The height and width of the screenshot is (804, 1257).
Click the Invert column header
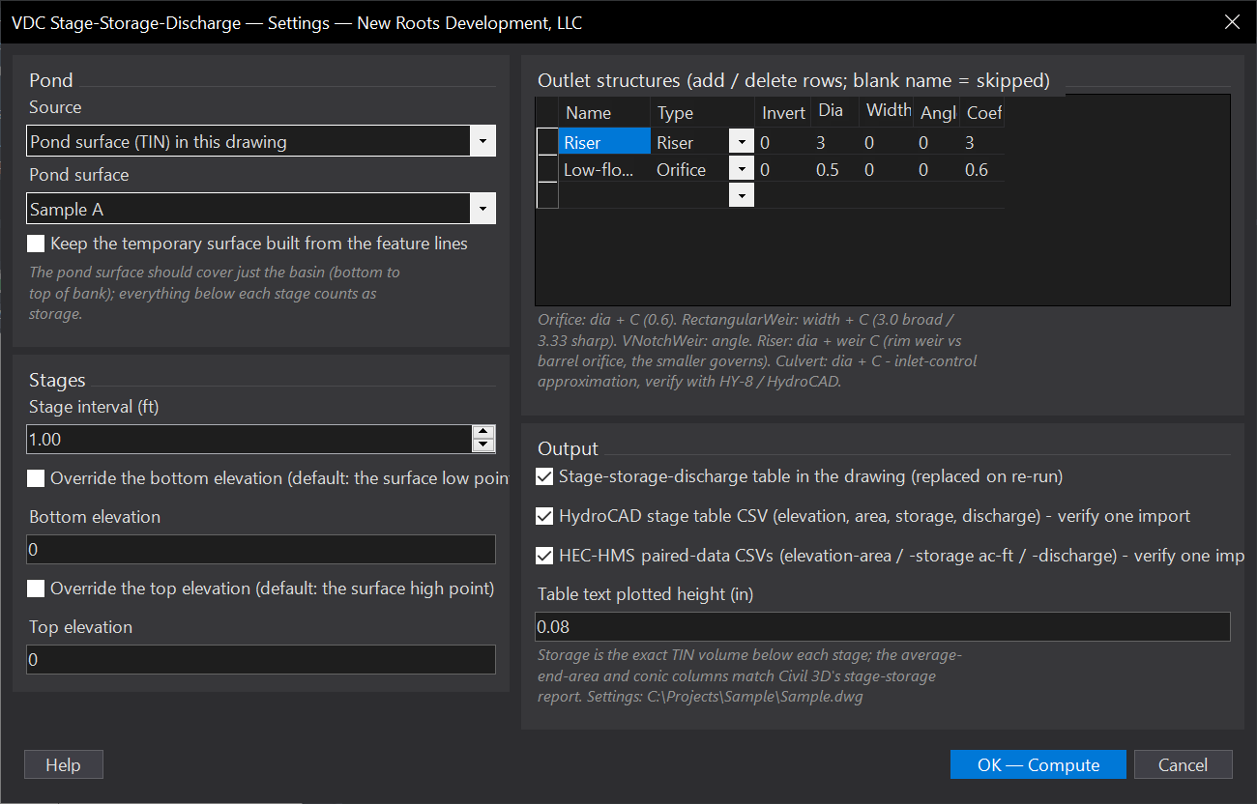tap(783, 112)
